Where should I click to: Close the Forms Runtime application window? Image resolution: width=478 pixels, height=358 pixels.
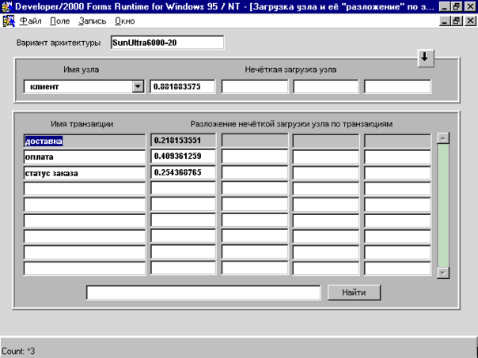coord(470,6)
